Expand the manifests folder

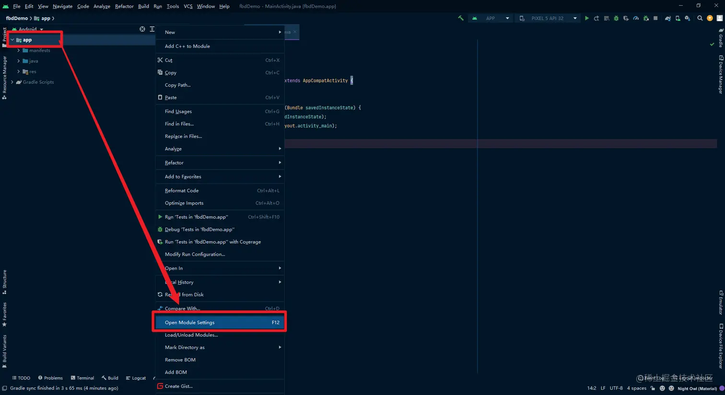pyautogui.click(x=19, y=50)
